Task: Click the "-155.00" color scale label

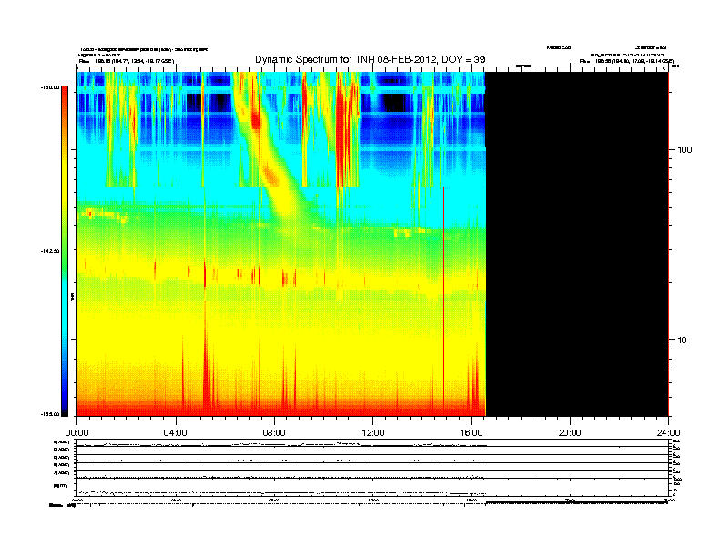Action: 50,414
